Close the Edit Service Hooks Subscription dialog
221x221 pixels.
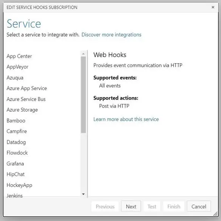[x=213, y=7]
